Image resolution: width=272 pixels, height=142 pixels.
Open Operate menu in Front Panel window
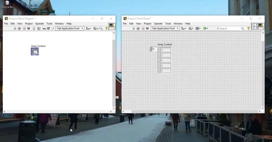[x=158, y=23]
